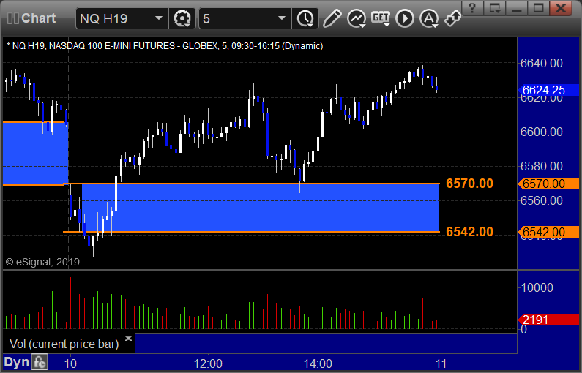This screenshot has height=373, width=582.
Task: Select the pencil drawing tools icon
Action: pos(332,18)
